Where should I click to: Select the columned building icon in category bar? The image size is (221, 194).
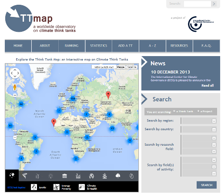pyautogui.click(x=64, y=176)
